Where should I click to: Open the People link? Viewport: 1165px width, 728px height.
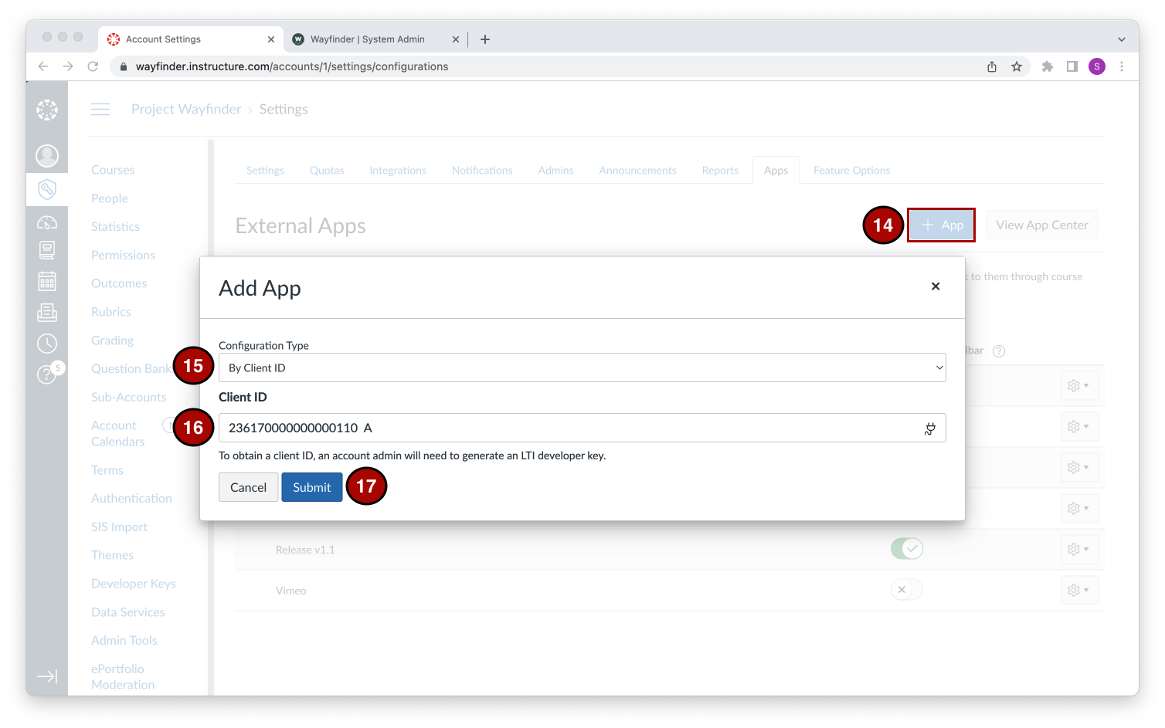[x=110, y=198]
